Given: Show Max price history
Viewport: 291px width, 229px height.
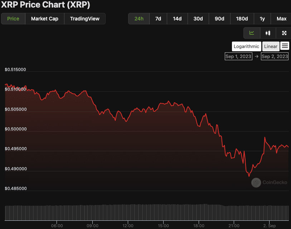Looking at the screenshot, I should 281,19.
